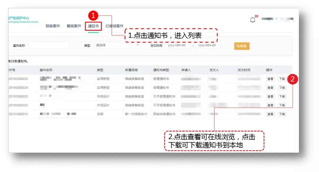Click the 搜索 search button
The image size is (319, 172).
[x=242, y=46]
